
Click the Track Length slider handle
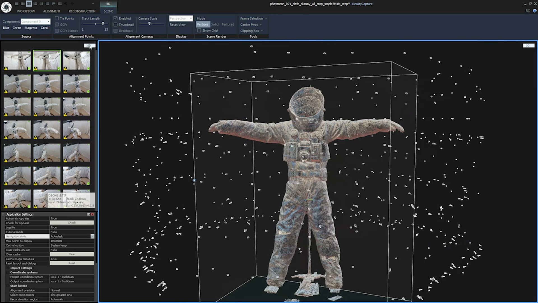tap(103, 24)
